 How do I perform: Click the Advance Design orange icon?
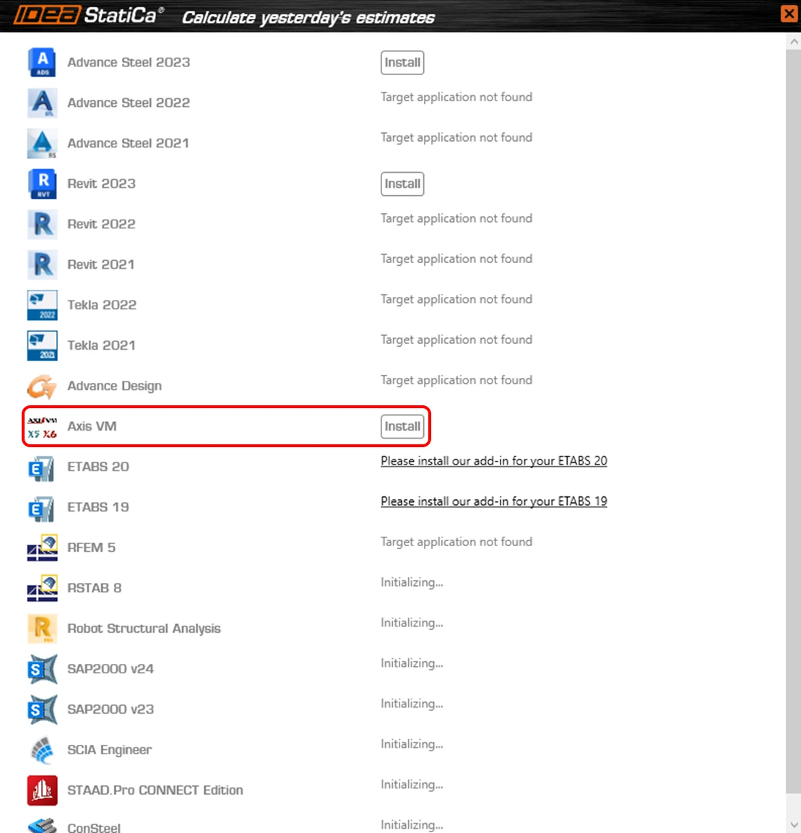pyautogui.click(x=42, y=386)
